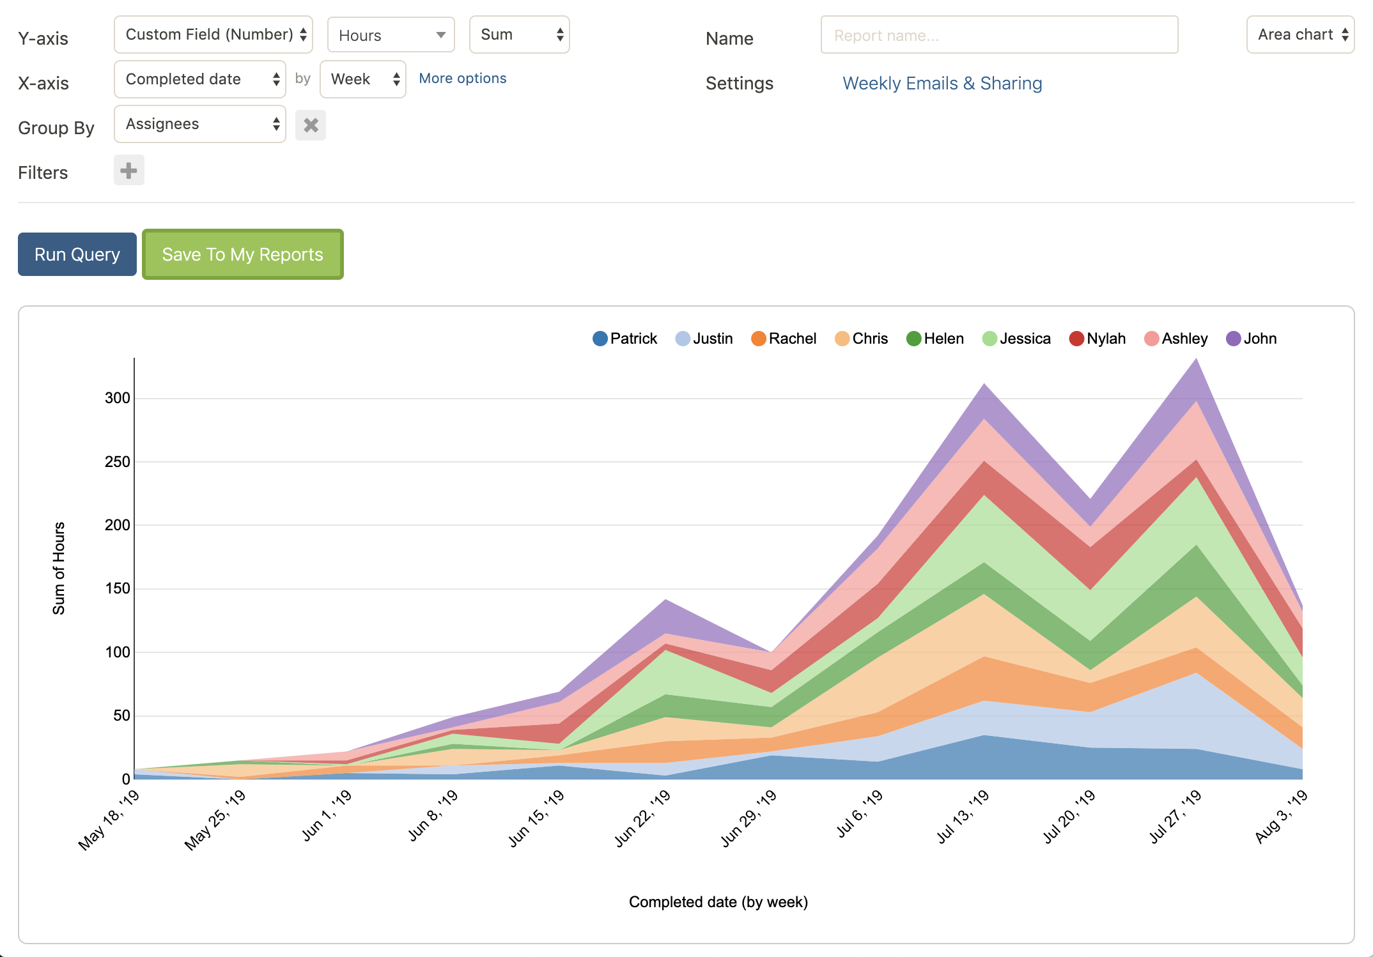Click the 300 y-axis tick label

click(118, 398)
